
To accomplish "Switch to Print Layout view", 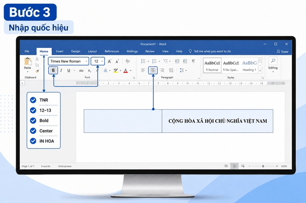I will [234, 166].
